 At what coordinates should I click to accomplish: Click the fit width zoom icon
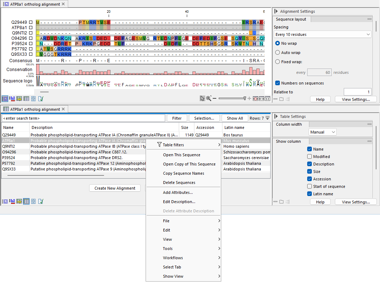[261, 99]
